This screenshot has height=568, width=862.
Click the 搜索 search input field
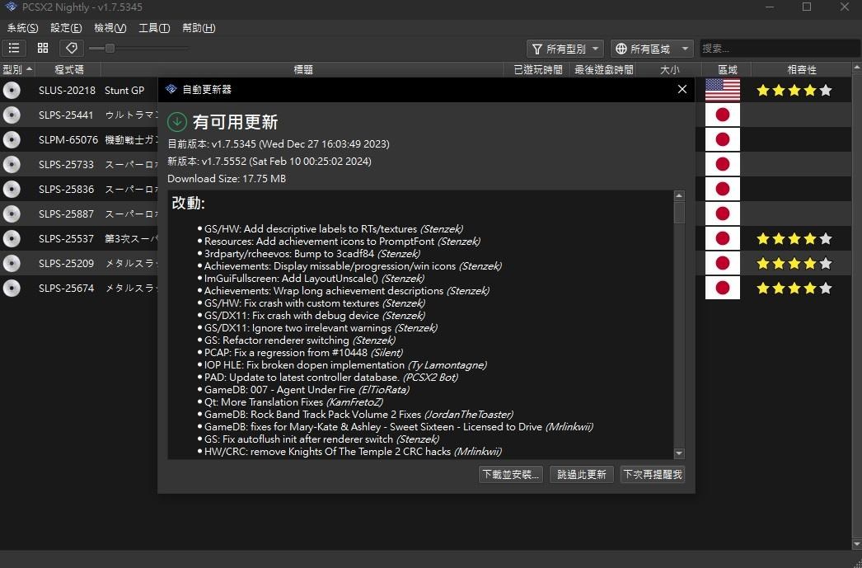coord(775,49)
